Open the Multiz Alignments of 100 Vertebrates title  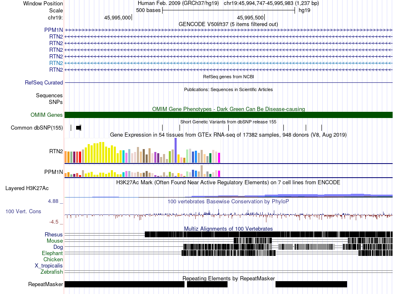click(228, 229)
